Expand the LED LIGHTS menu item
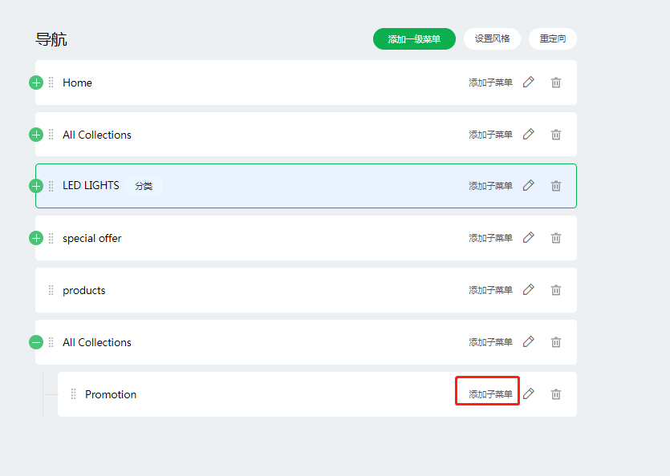Screen dimensions: 670x476 (x=36, y=186)
